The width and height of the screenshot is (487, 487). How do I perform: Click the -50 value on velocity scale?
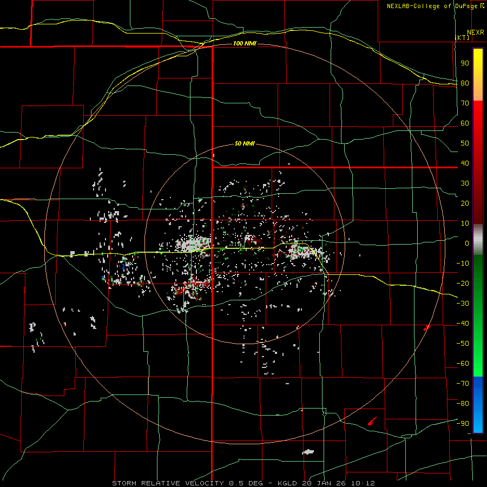tap(463, 343)
